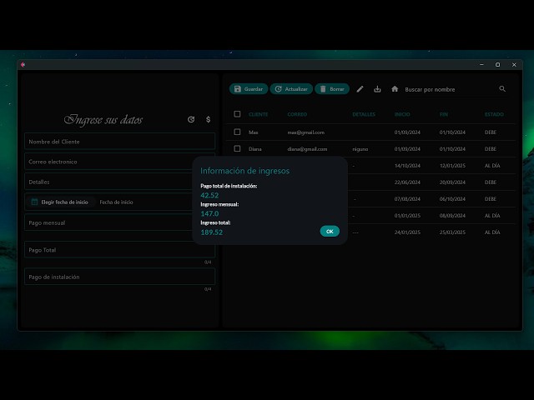Click the 42.52 installation payment value

point(209,195)
